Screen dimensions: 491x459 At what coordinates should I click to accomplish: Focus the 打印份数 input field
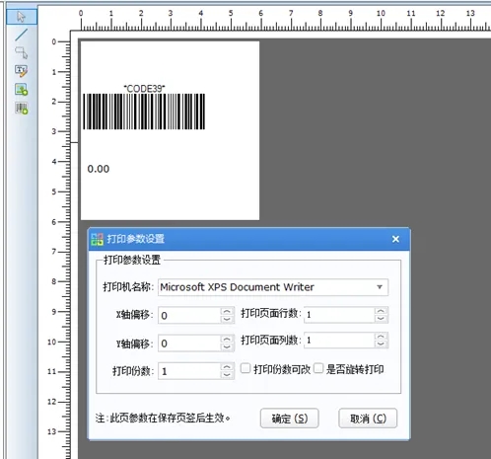pyautogui.click(x=189, y=371)
